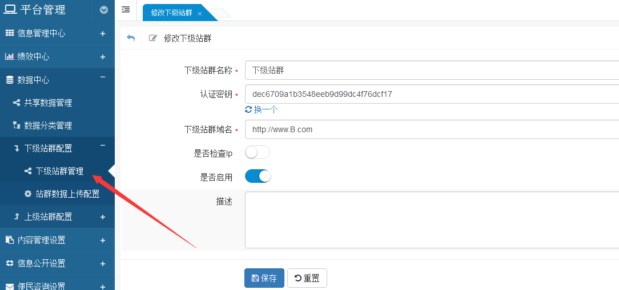Click the refresh icon beside 换一个
The image size is (619, 290).
(248, 109)
